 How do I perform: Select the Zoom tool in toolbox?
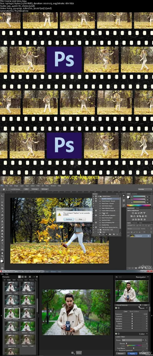pyautogui.click(x=2, y=256)
